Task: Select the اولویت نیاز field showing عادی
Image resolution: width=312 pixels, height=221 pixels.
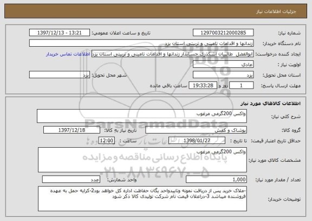Action: click(x=223, y=65)
